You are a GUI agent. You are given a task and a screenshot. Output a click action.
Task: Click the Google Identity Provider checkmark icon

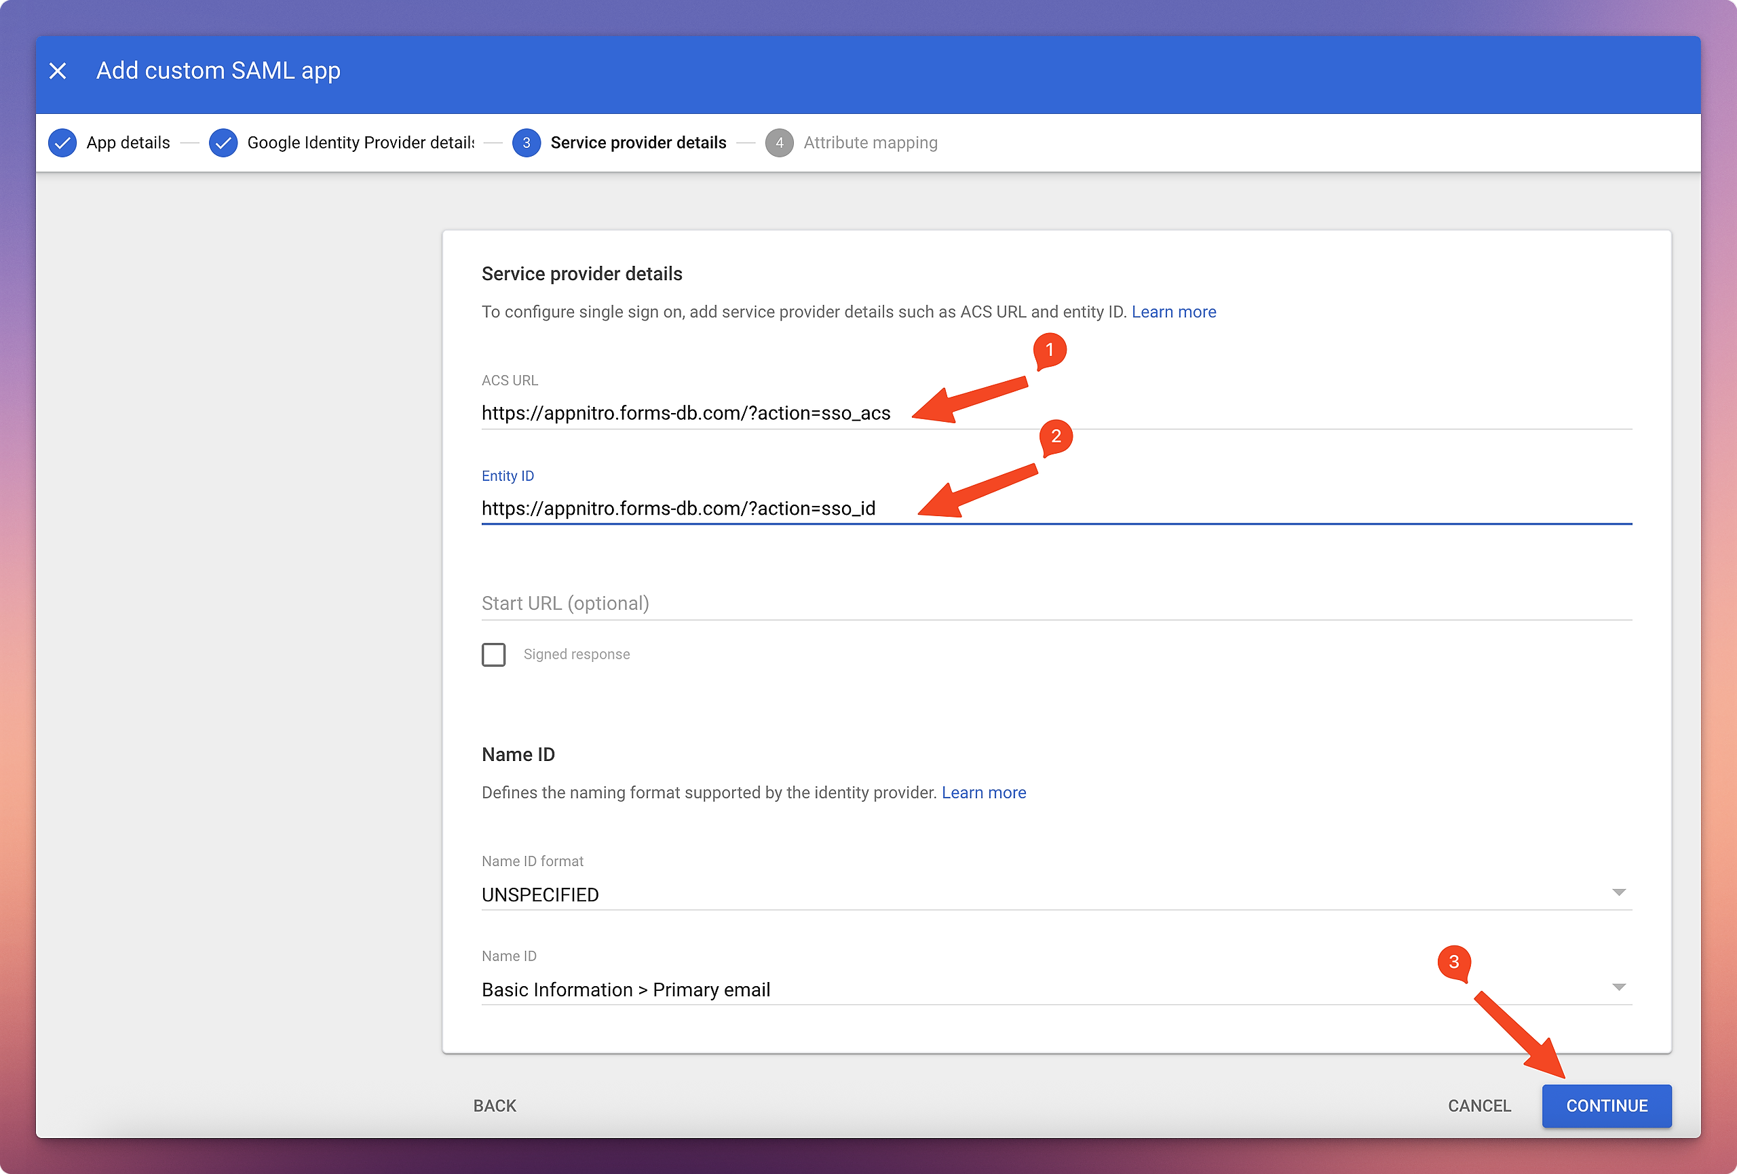pos(223,142)
